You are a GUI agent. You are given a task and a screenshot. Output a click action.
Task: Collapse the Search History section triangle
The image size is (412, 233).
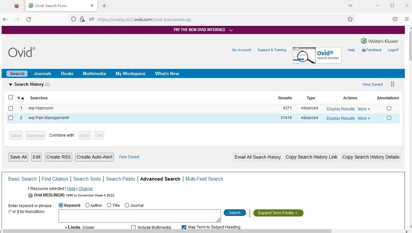point(10,85)
